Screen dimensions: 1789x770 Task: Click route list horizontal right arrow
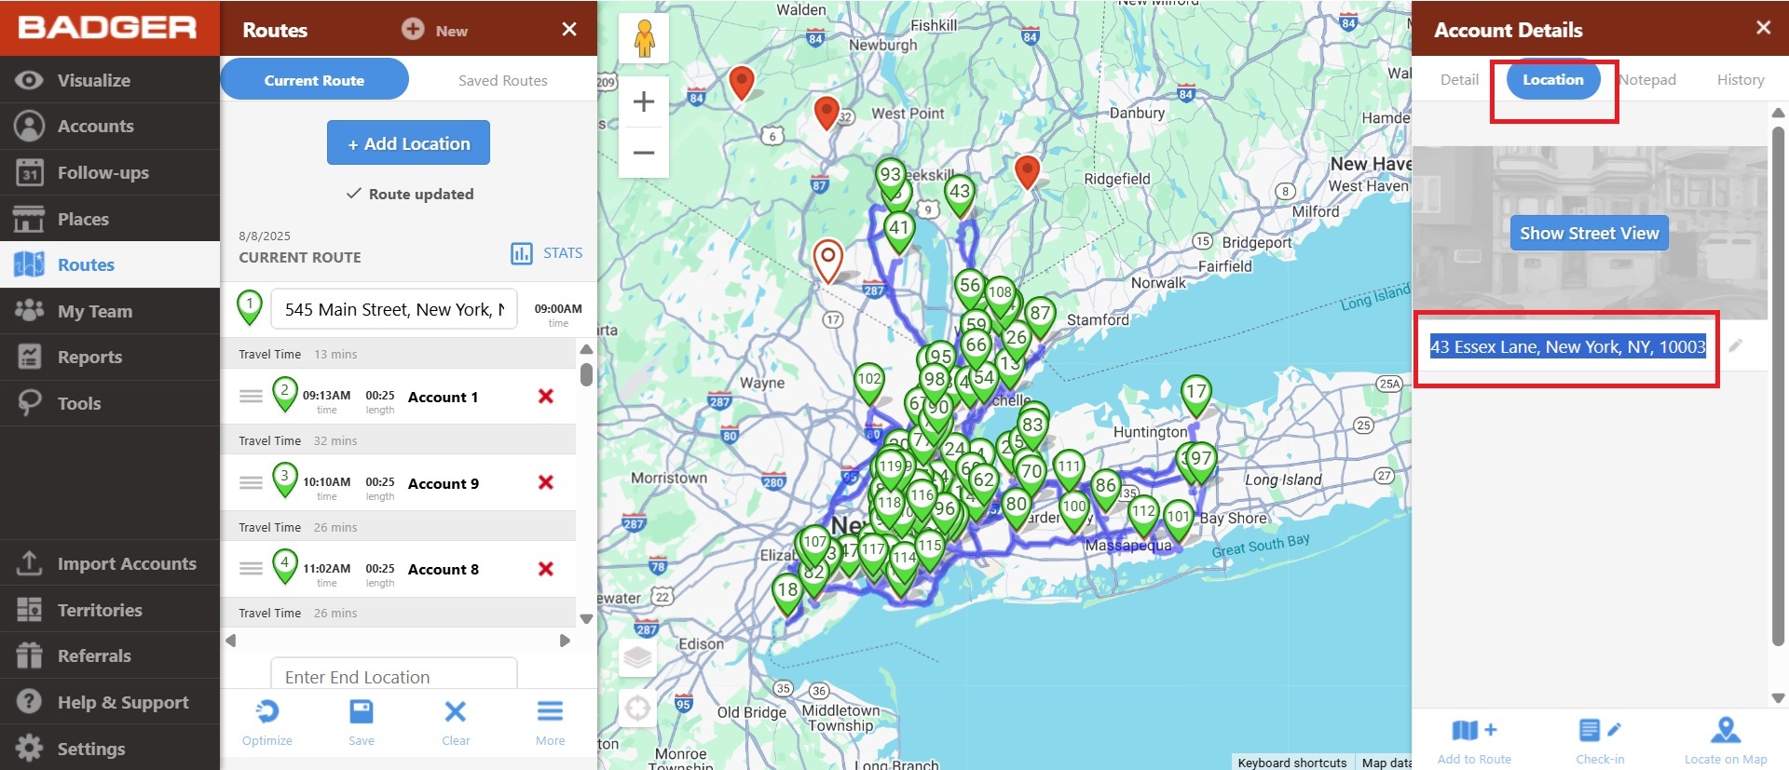pyautogui.click(x=564, y=641)
